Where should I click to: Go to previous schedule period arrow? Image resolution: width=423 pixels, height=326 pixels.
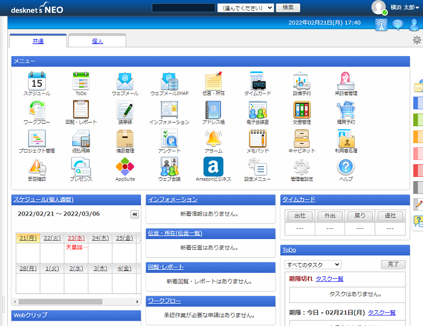pos(135,214)
